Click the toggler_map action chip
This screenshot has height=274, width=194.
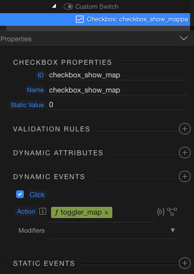(82, 213)
